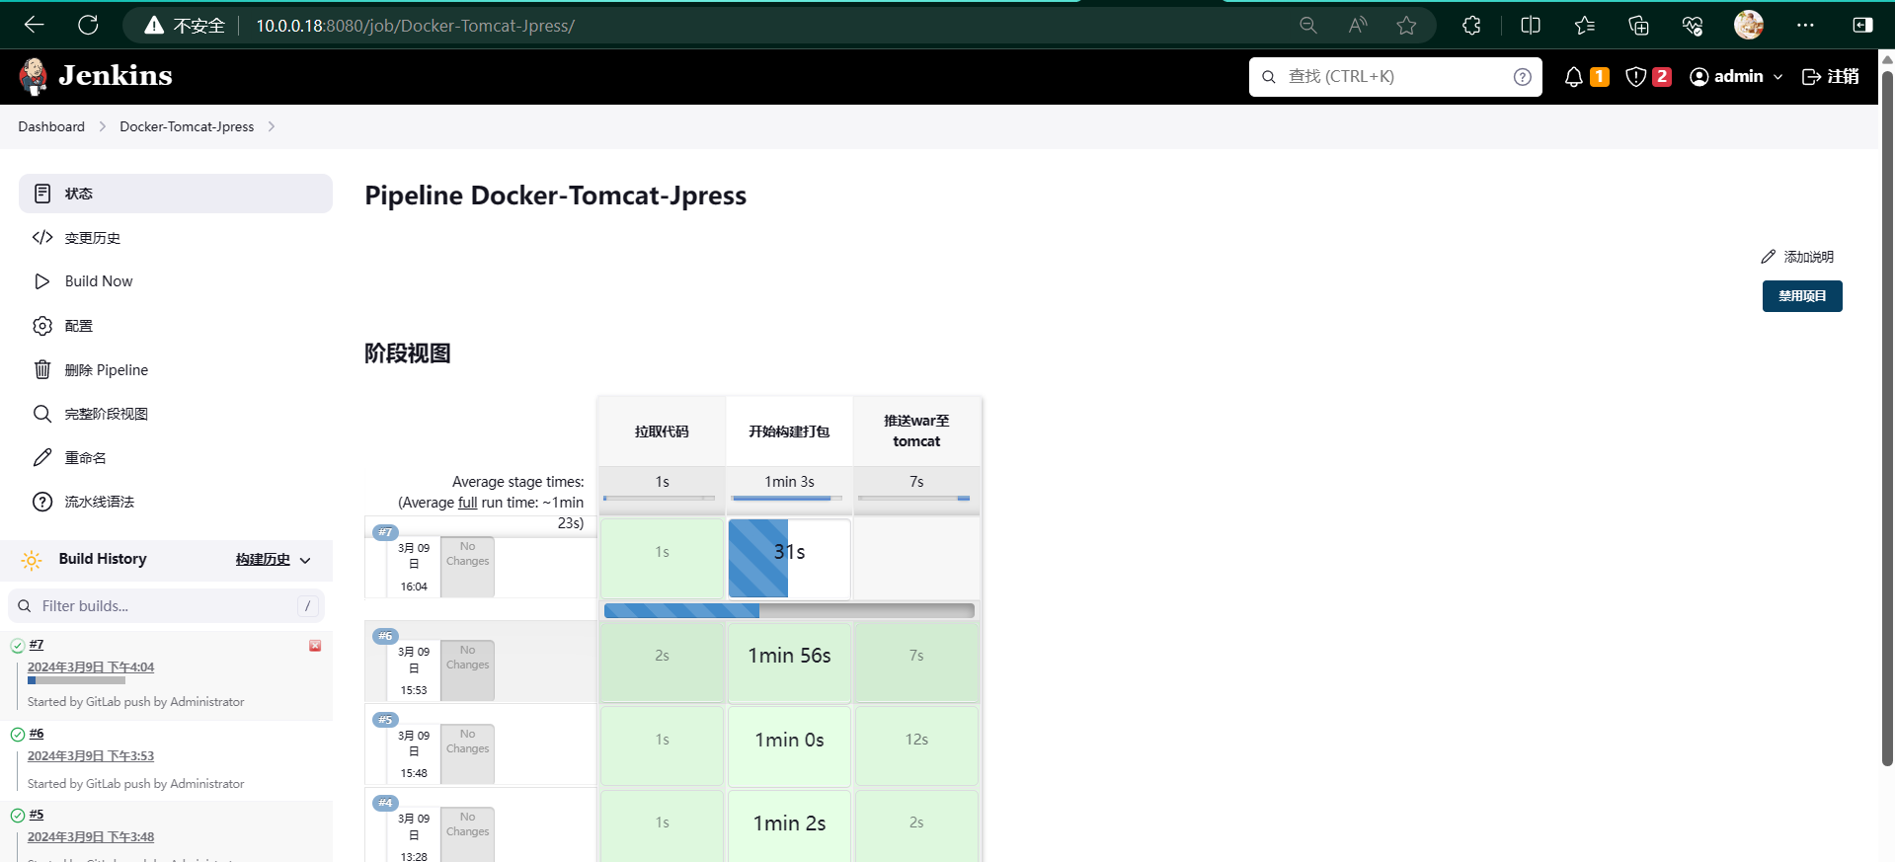
Task: Click the pencil icon beside 添加说明
Action: click(x=1769, y=257)
